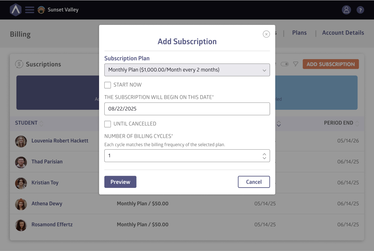374x251 pixels.
Task: Click Louvenia Robert Hackett's avatar
Action: [21, 141]
